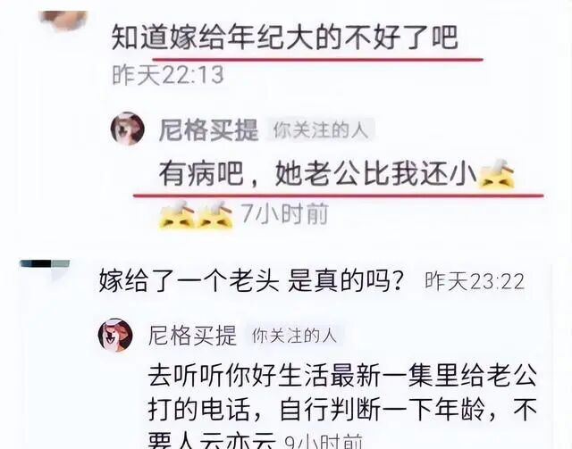Image resolution: width=572 pixels, height=449 pixels.
Task: Tap the first facepalm emoji left of 7小时前
Action: click(177, 214)
